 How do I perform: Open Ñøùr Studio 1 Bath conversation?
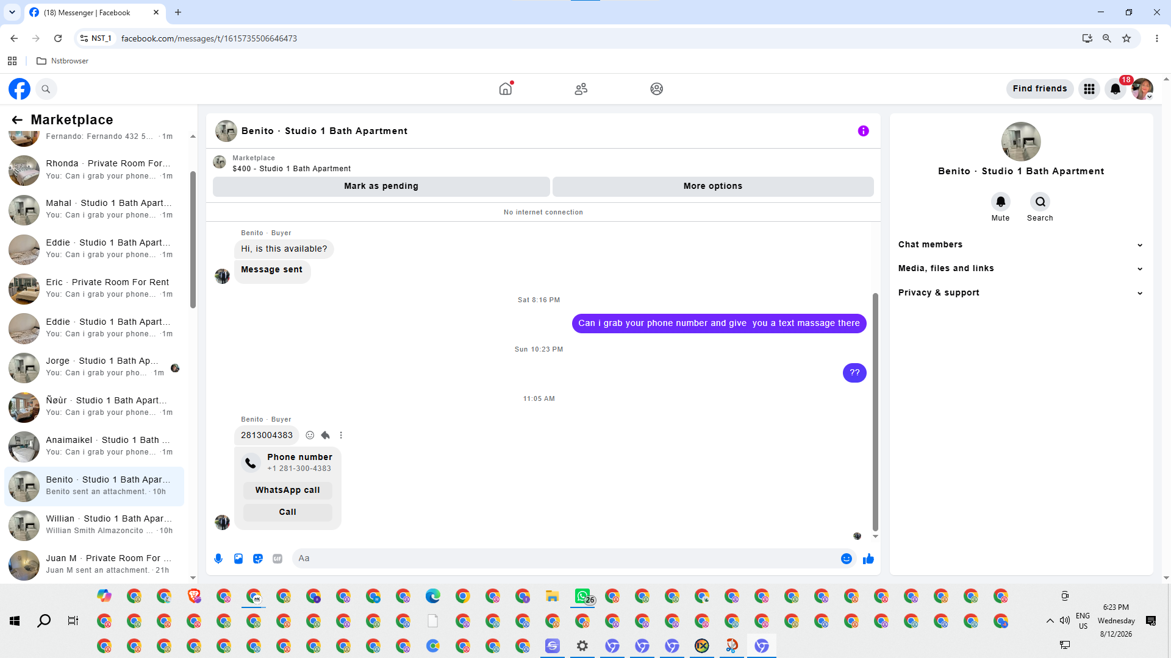tap(95, 407)
